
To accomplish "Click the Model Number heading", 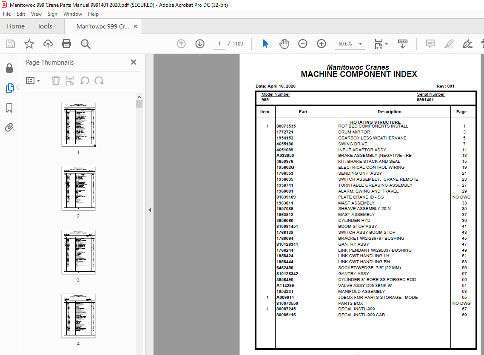I will pyautogui.click(x=276, y=94).
